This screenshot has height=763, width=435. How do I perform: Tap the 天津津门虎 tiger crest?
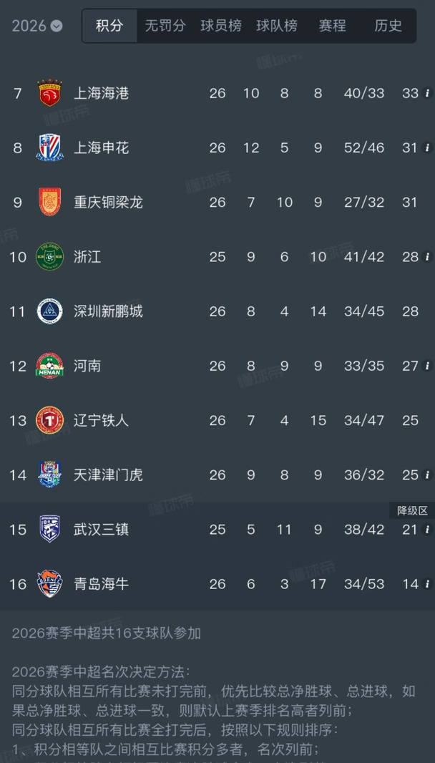[49, 475]
